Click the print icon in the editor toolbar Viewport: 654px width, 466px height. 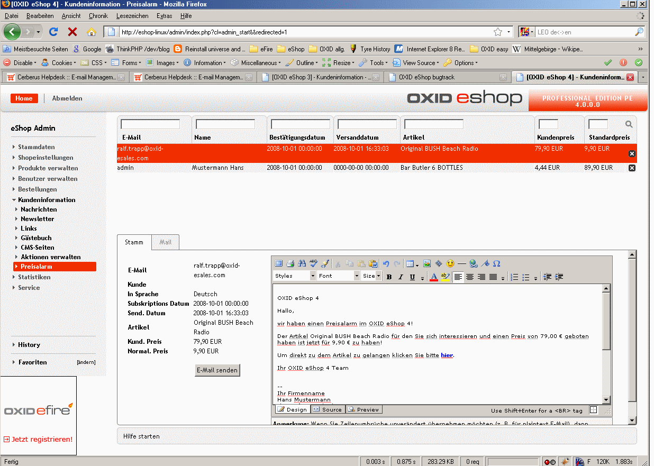(290, 263)
